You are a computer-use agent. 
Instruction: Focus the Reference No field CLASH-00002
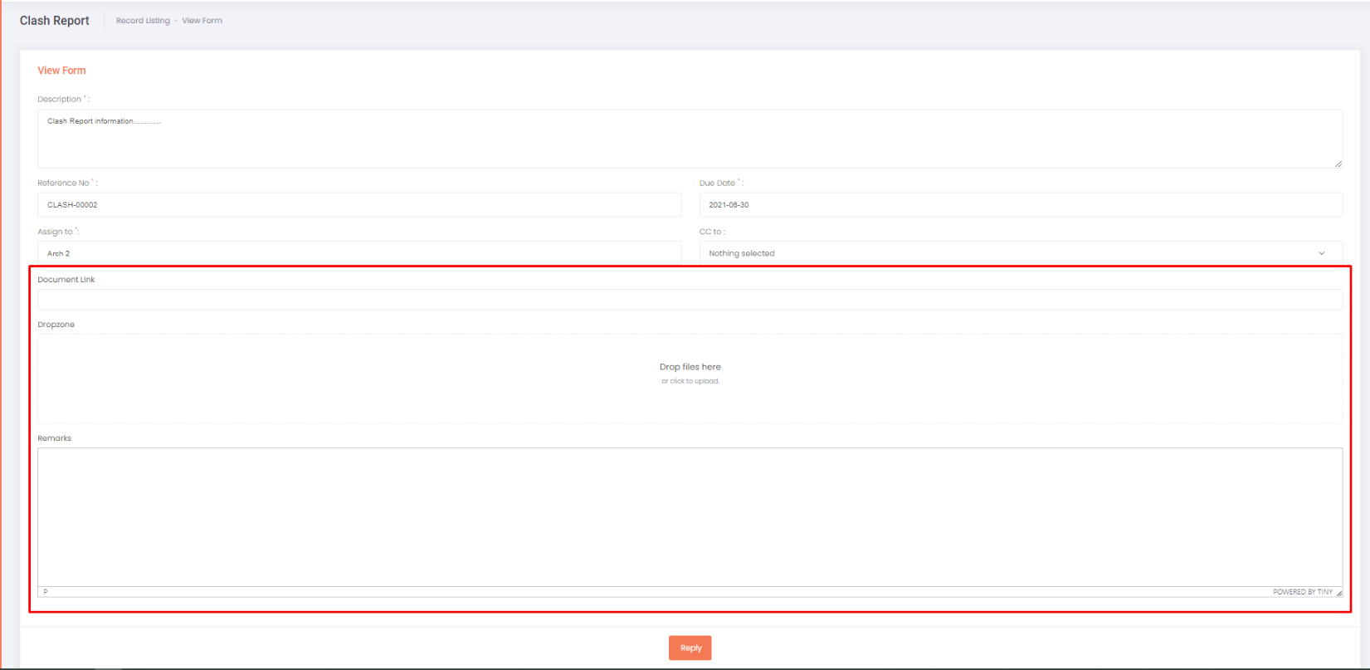click(358, 205)
